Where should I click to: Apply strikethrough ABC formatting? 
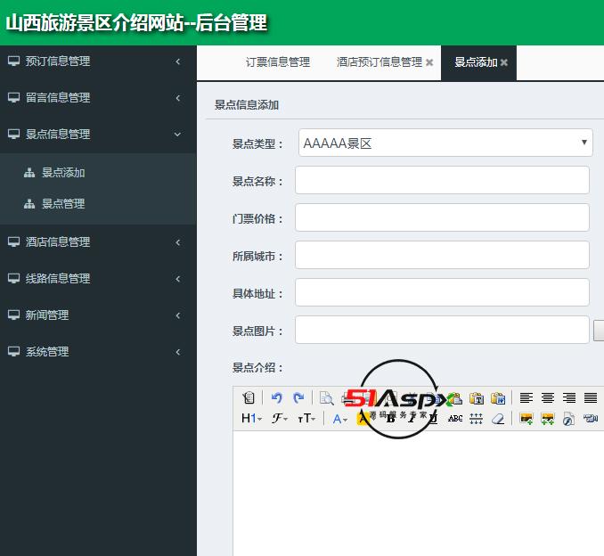pyautogui.click(x=455, y=419)
